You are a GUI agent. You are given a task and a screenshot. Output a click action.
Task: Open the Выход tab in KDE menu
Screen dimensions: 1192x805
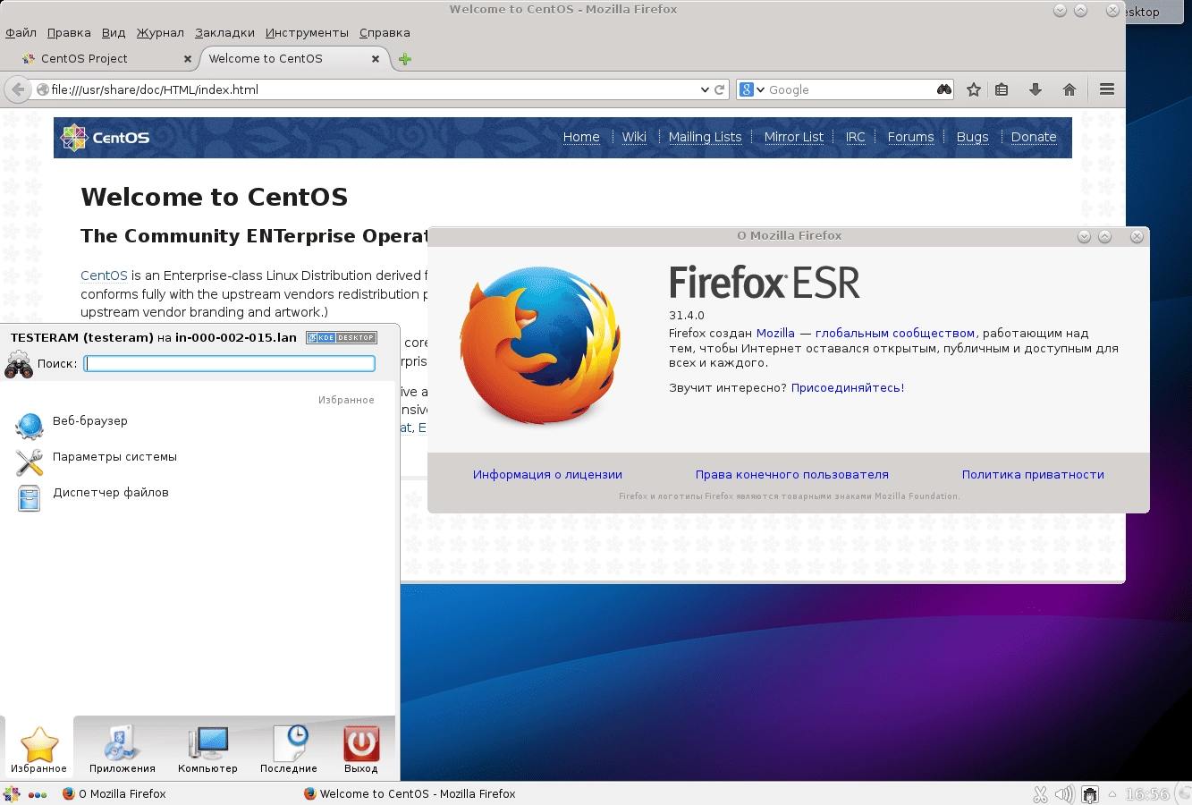pyautogui.click(x=361, y=750)
